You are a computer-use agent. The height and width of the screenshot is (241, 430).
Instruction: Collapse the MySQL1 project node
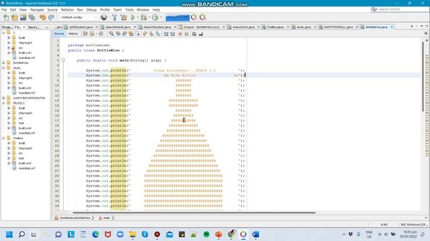click(3, 103)
